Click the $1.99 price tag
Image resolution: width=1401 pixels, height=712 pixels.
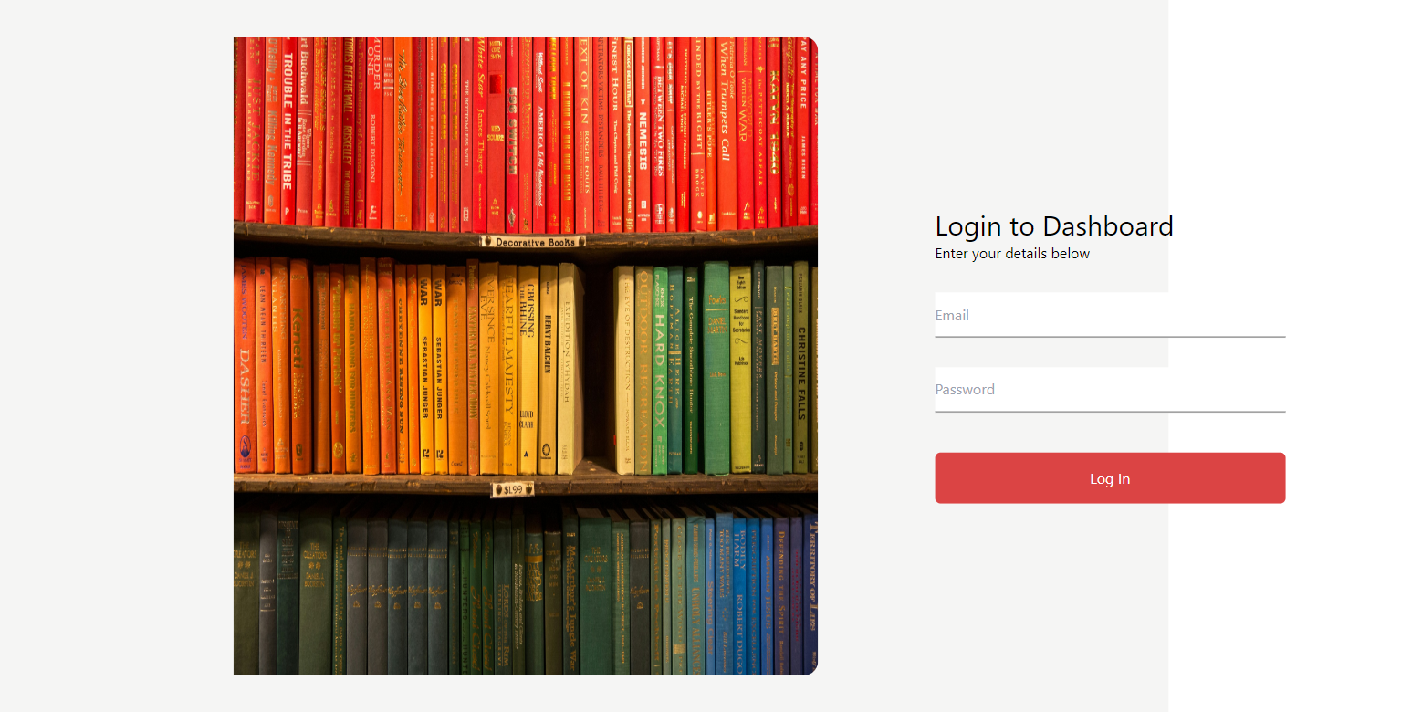(513, 490)
